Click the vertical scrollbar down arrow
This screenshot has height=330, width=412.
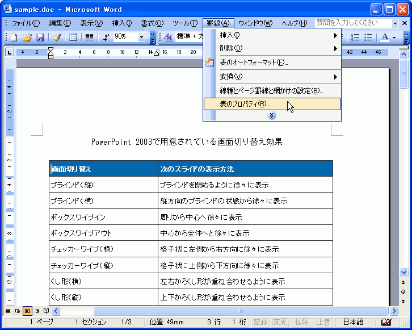pyautogui.click(x=403, y=273)
